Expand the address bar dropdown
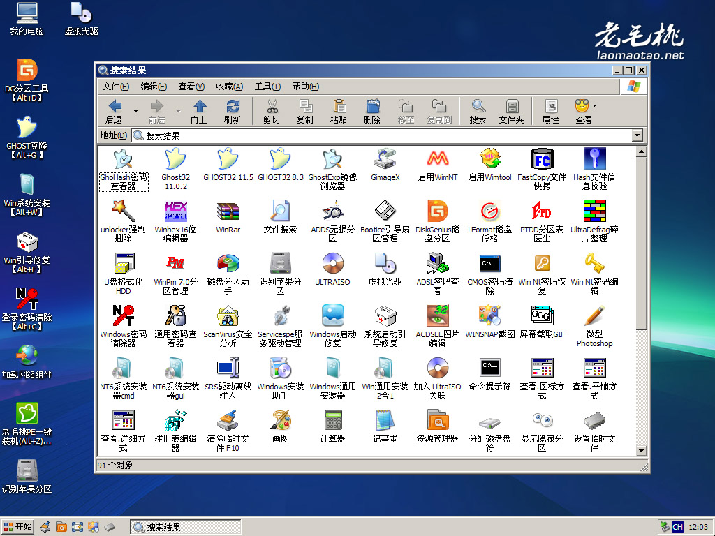 (x=637, y=135)
